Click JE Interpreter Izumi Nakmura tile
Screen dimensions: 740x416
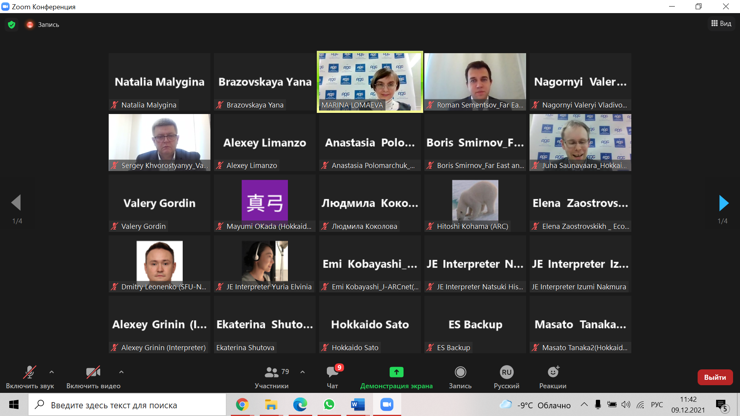[580, 264]
